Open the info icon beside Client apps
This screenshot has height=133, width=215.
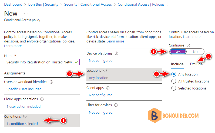108,88
